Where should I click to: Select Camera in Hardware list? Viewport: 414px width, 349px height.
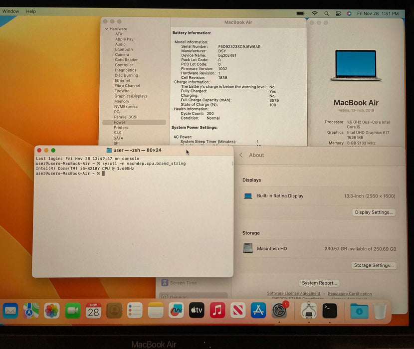(x=122, y=55)
